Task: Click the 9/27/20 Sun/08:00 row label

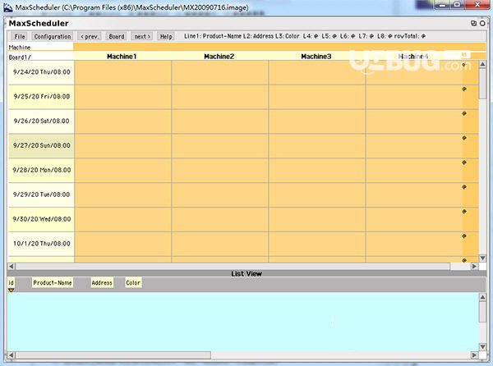Action: [x=42, y=145]
